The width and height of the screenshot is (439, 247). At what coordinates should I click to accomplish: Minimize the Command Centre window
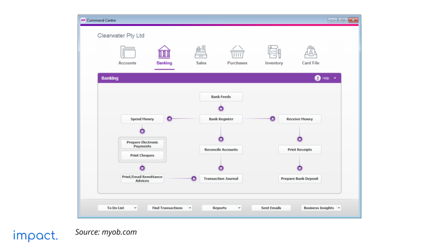tap(332, 20)
